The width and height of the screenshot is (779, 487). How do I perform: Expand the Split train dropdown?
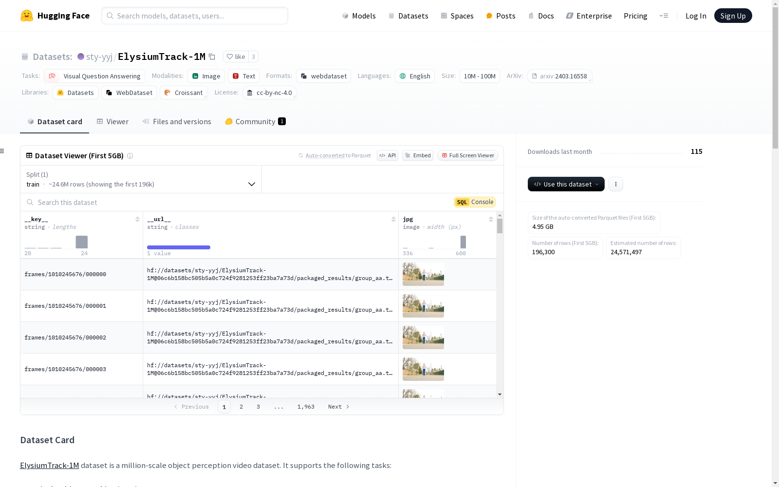click(141, 179)
